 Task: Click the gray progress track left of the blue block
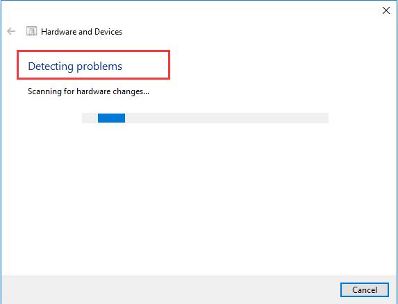pyautogui.click(x=90, y=118)
